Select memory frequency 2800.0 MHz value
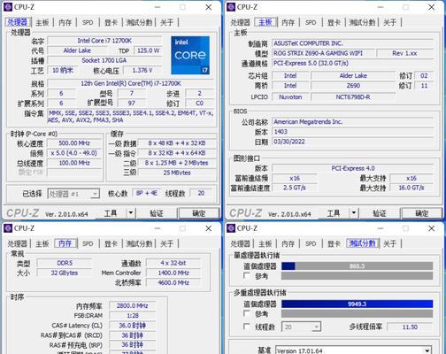This screenshot has width=446, height=354. click(x=132, y=305)
